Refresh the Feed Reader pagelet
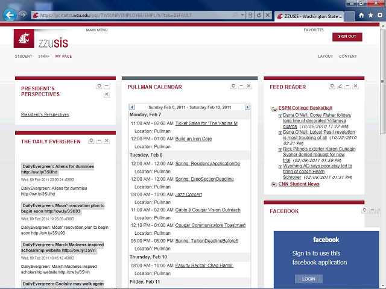 [332, 86]
